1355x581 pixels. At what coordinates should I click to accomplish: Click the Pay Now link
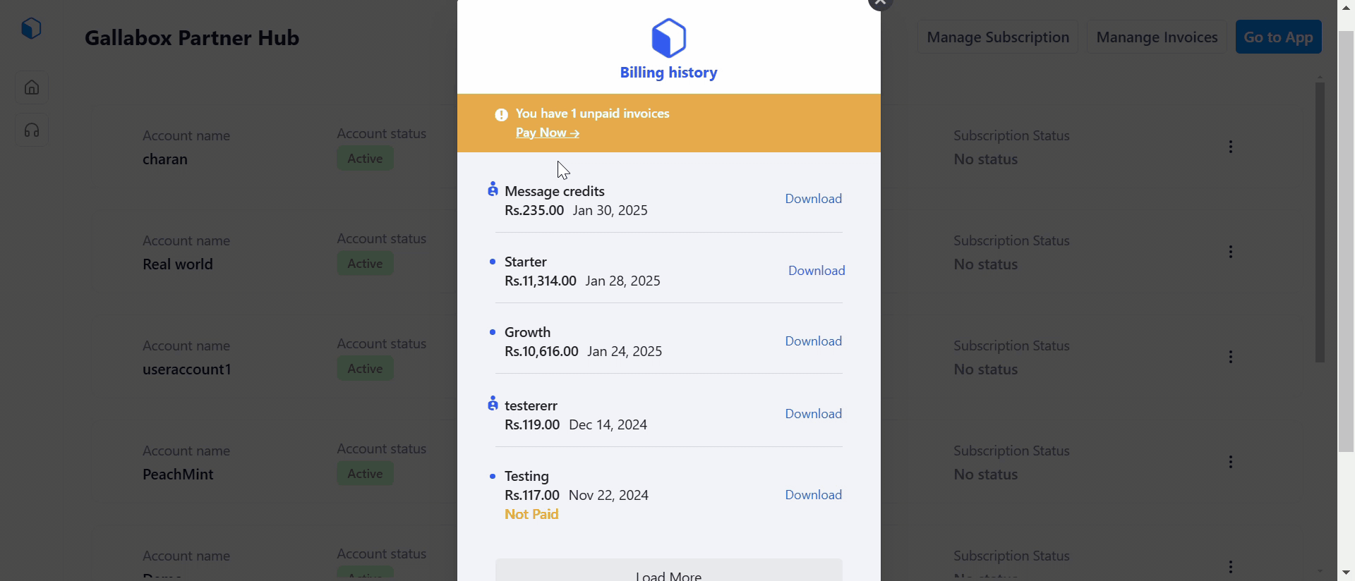tap(547, 133)
